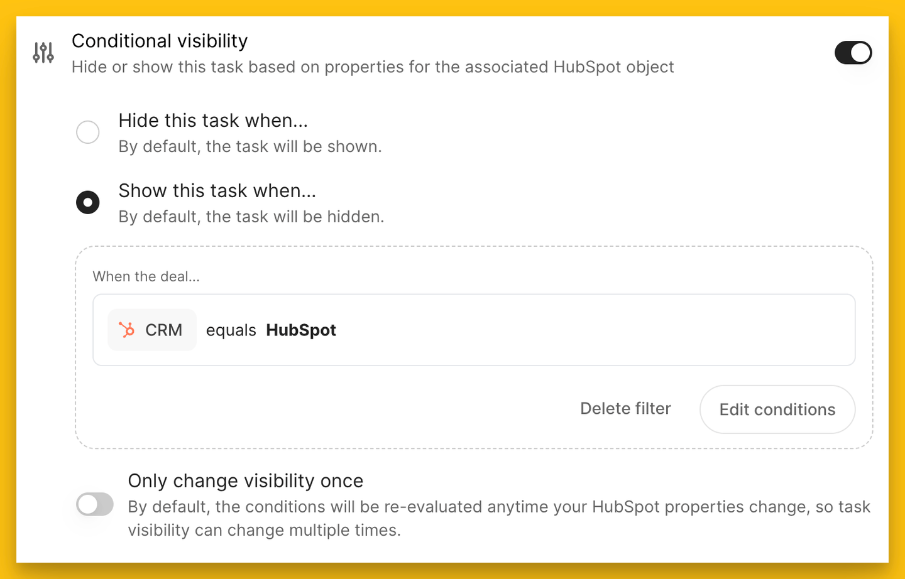905x579 pixels.
Task: Turn off the Conditional visibility switch
Action: [x=853, y=53]
